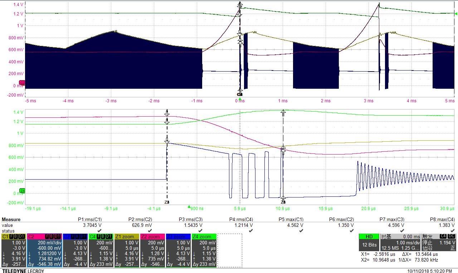Click the green Z4 ground level marker

22,191
